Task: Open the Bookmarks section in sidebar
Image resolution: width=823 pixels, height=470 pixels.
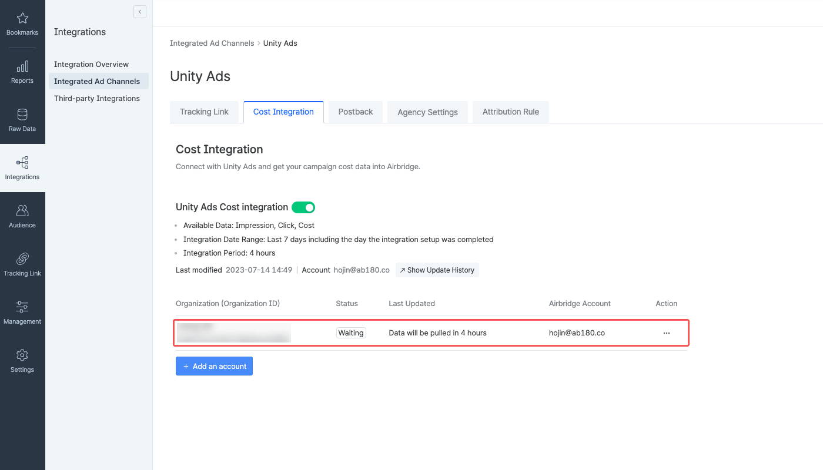Action: pos(22,23)
